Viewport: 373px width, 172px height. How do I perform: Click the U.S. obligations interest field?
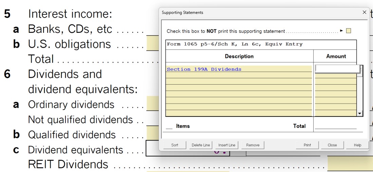pyautogui.click(x=152, y=44)
